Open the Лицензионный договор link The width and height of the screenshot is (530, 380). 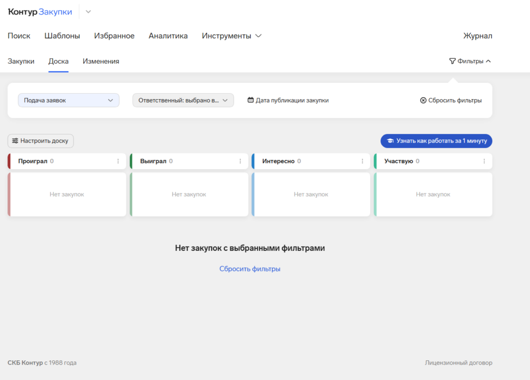pyautogui.click(x=459, y=362)
